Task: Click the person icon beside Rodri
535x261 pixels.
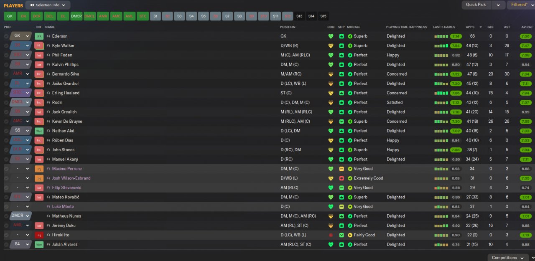Action: tap(48, 102)
